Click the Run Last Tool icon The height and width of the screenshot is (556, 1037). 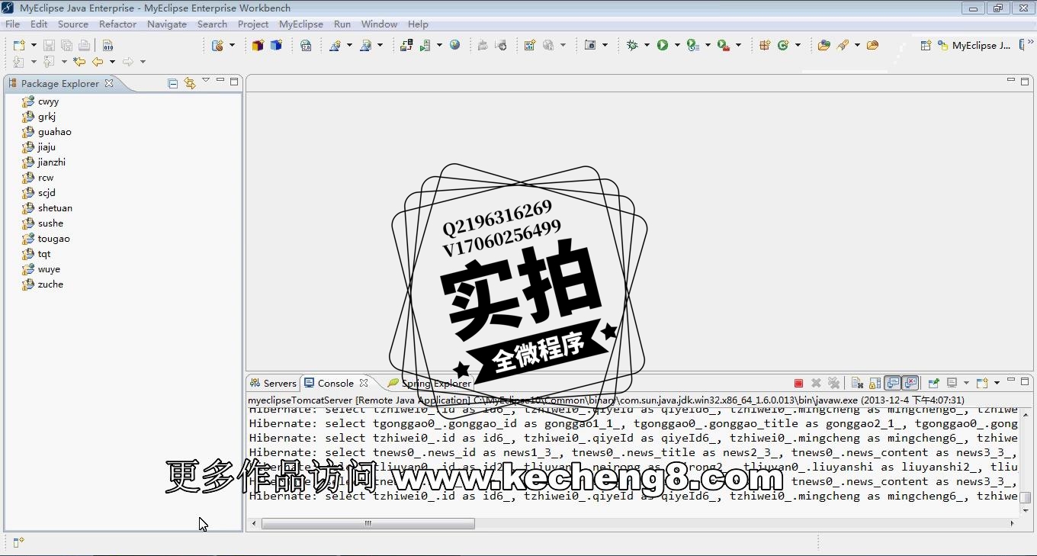[692, 46]
